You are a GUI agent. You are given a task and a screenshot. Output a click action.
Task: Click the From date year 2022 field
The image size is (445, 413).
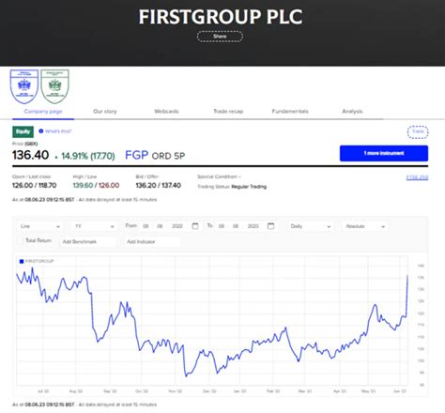click(177, 226)
